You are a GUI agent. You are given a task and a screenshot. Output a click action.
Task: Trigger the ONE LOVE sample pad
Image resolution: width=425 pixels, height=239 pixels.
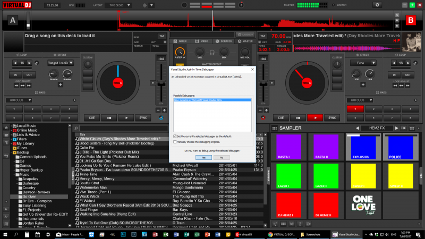pyautogui.click(x=363, y=205)
